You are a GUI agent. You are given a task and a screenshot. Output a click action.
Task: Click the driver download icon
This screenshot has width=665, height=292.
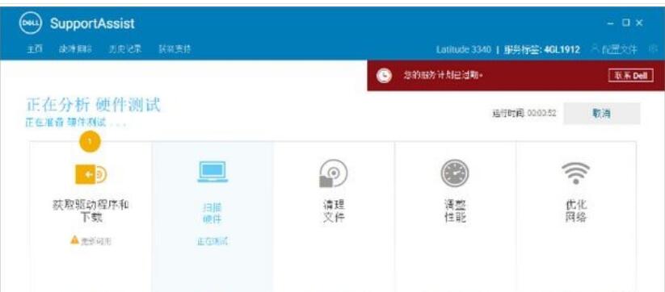[x=90, y=174]
